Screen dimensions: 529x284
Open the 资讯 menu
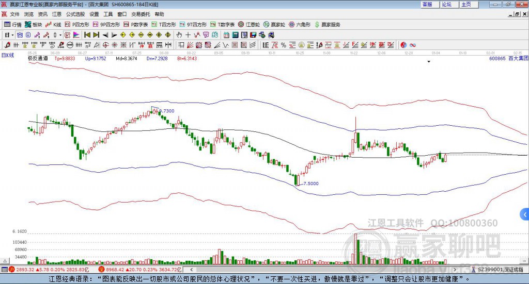pos(42,14)
